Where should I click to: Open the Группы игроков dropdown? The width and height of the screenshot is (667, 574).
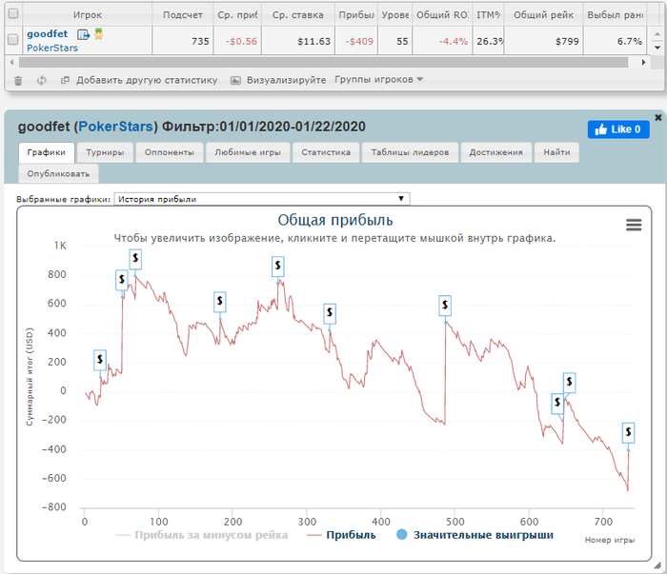(x=378, y=79)
